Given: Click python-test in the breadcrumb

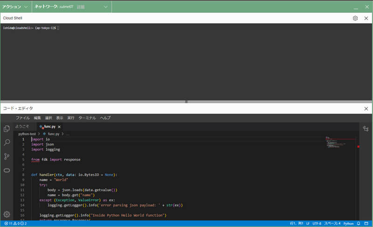Looking at the screenshot, I should tap(27, 134).
